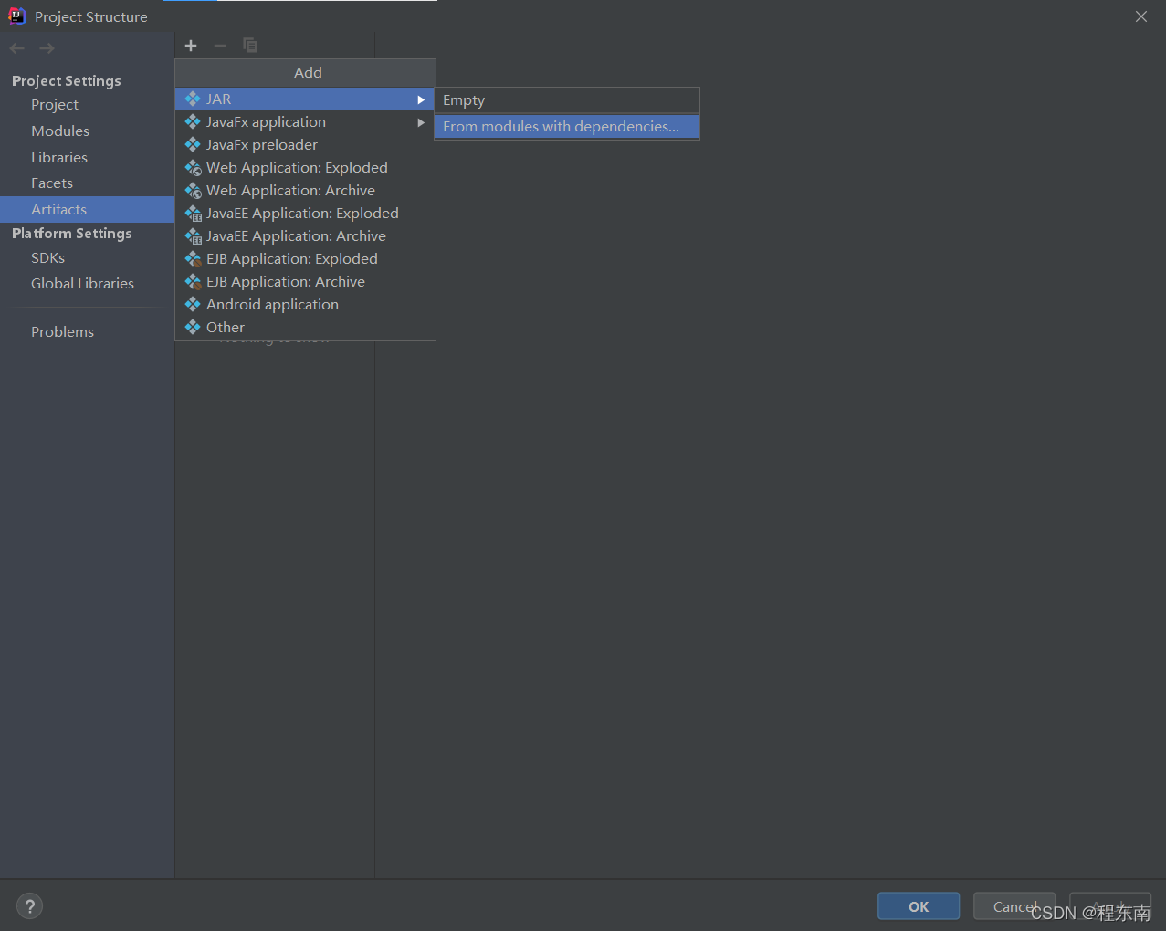Open the Modules settings page

pyautogui.click(x=87, y=131)
